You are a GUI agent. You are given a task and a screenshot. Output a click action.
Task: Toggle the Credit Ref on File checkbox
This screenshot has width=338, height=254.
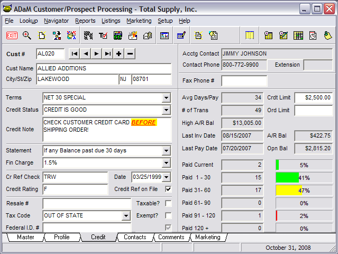click(x=168, y=189)
